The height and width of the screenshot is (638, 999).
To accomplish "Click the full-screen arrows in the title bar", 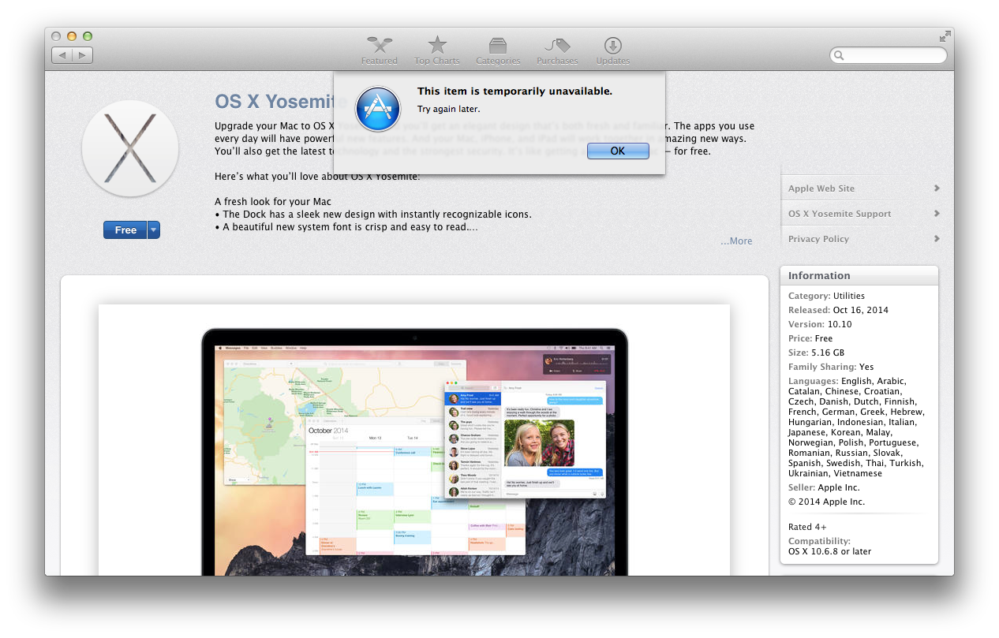I will (x=945, y=36).
